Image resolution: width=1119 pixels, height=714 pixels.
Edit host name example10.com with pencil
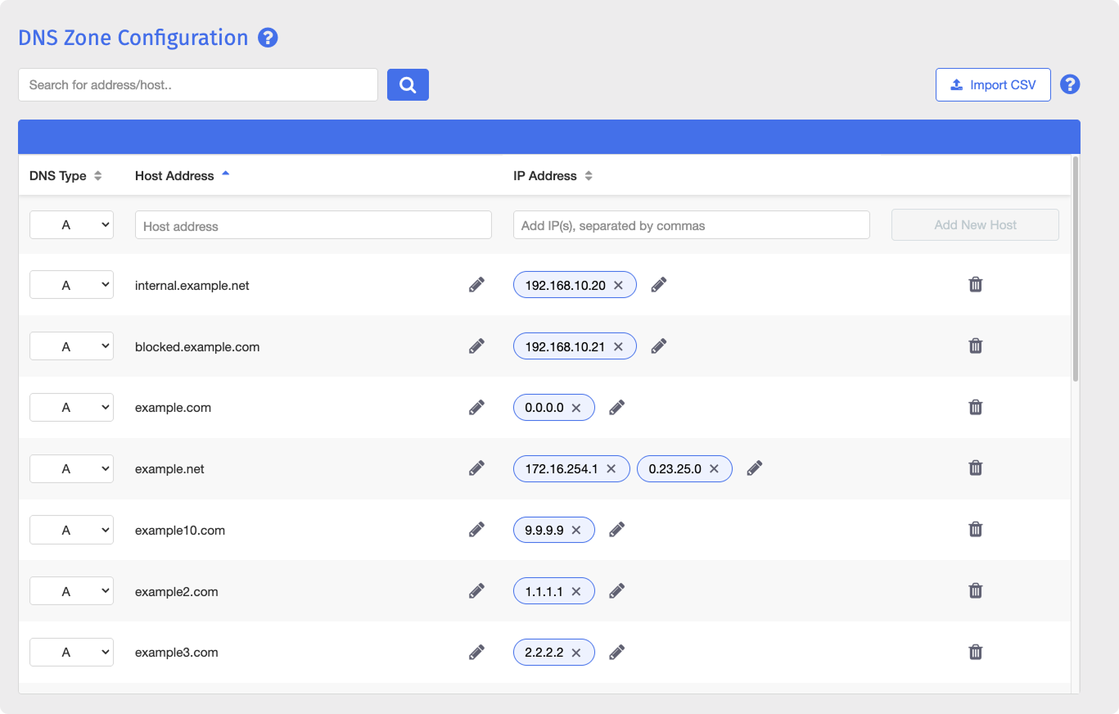point(476,530)
